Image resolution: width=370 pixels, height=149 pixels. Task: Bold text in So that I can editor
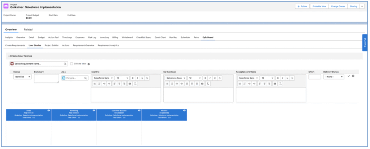(205, 78)
